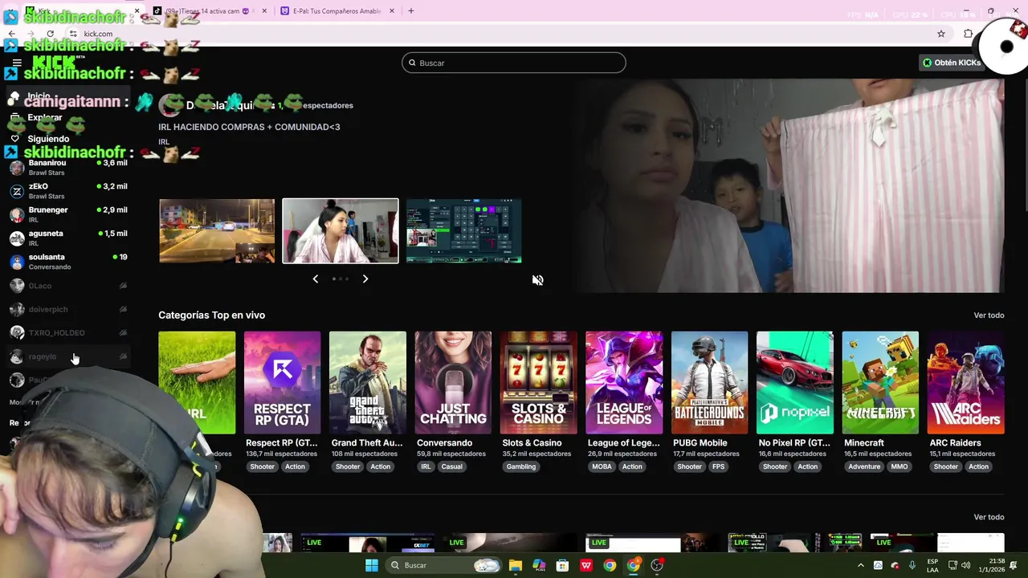Select the highlighted woman stream thumbnail
Image resolution: width=1028 pixels, height=578 pixels.
(341, 231)
